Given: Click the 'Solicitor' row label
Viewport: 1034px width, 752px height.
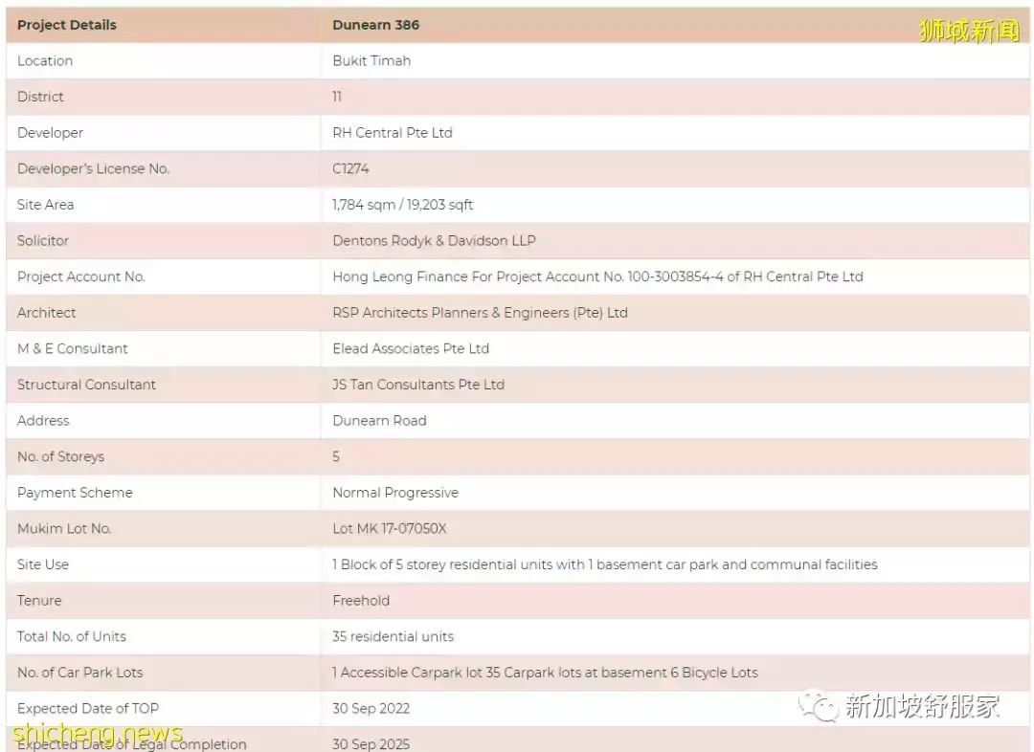Looking at the screenshot, I should click(43, 240).
